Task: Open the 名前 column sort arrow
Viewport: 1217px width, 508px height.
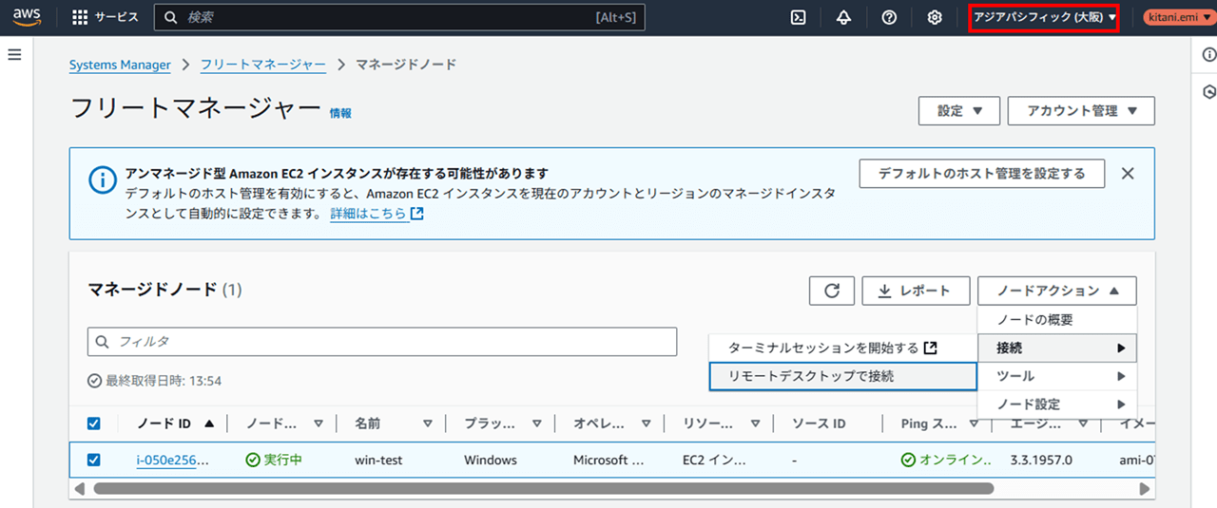Action: tap(428, 423)
